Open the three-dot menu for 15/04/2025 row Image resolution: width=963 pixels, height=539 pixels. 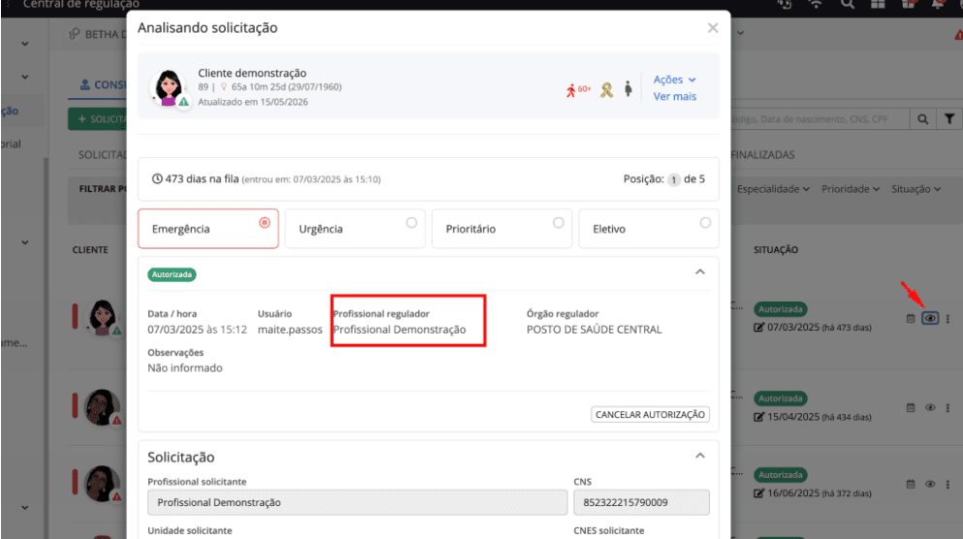tap(947, 407)
